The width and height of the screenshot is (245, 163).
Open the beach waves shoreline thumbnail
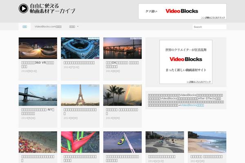pos(207,142)
